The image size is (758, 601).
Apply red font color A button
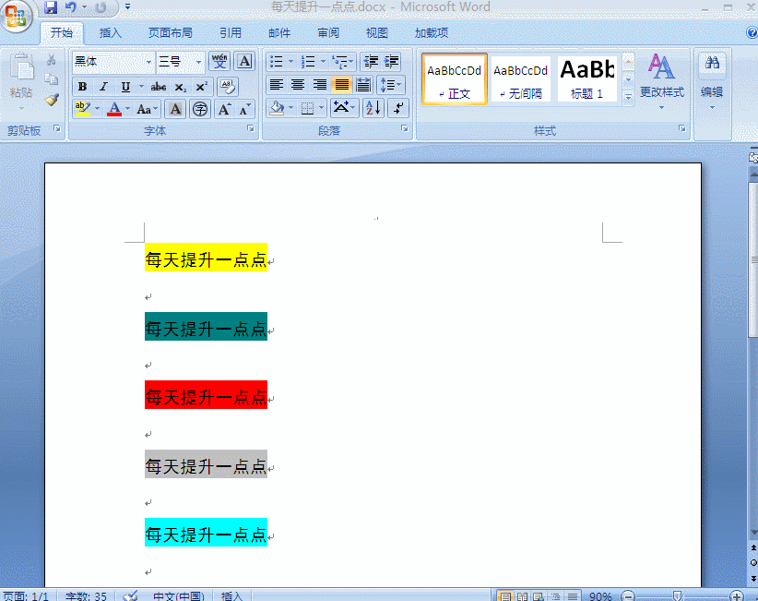coord(114,109)
